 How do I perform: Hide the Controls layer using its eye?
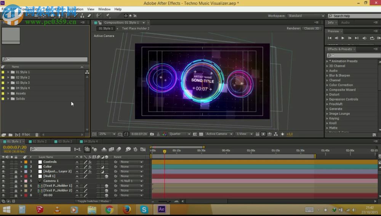point(3,162)
